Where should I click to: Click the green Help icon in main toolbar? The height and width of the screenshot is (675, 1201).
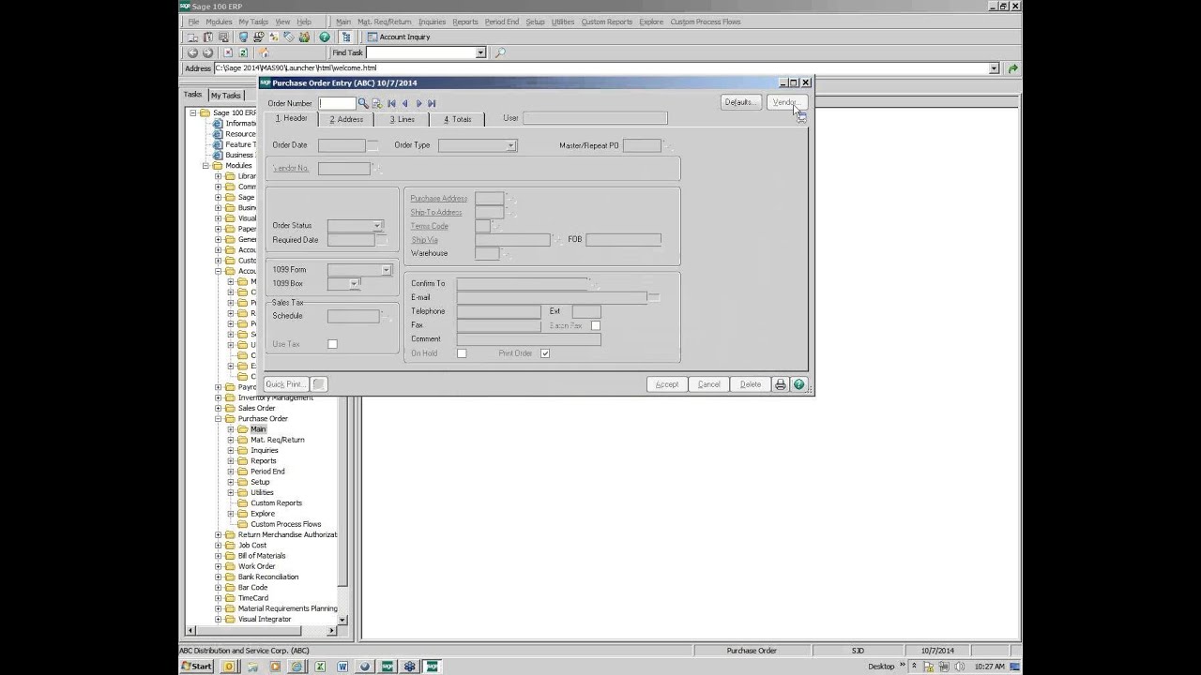point(325,37)
